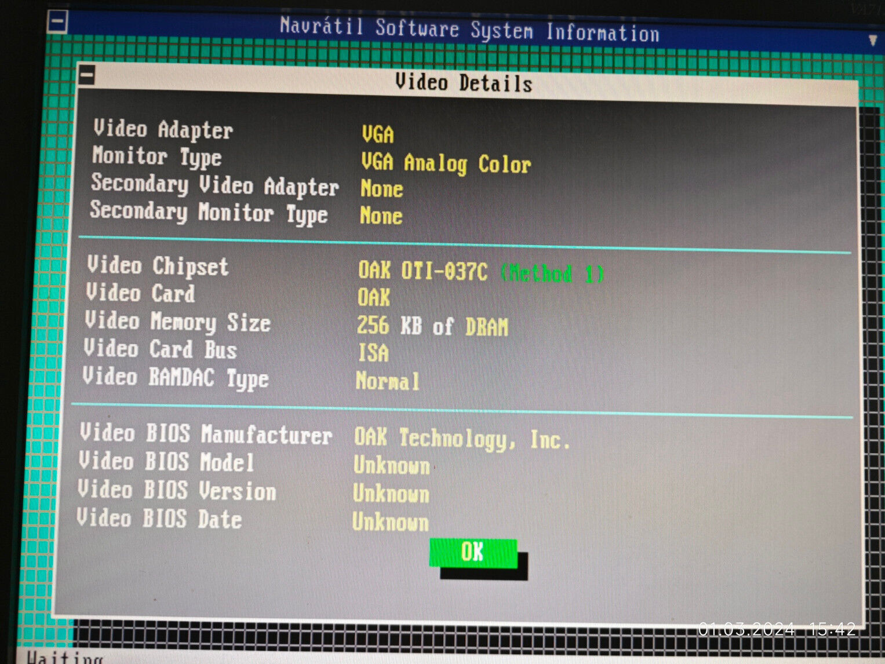This screenshot has width=885, height=664.
Task: Click the green "(Method 1)" text
Action: pos(552,273)
